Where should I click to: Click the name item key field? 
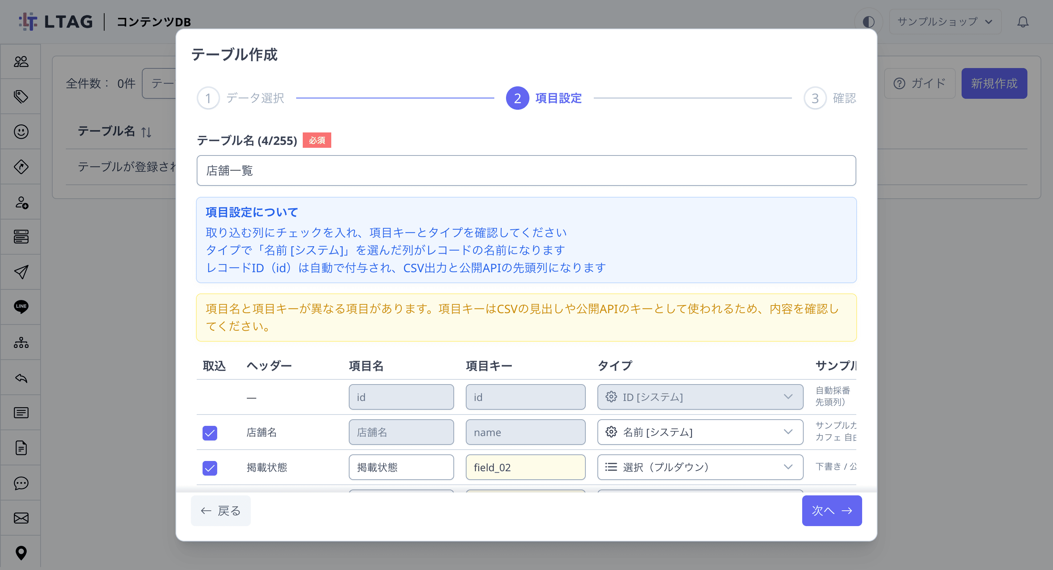tap(525, 432)
